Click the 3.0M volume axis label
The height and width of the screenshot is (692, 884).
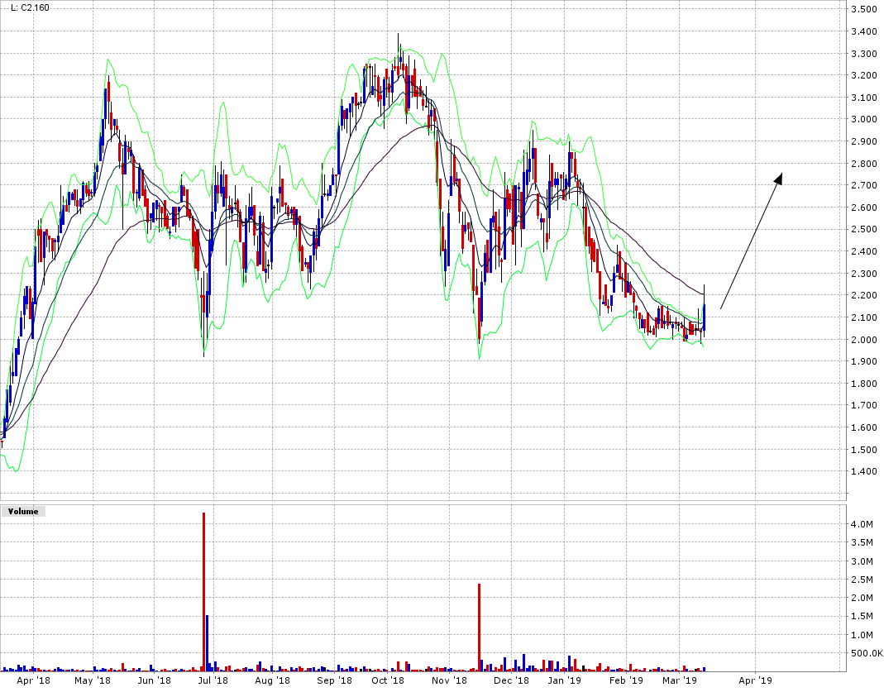(x=862, y=561)
